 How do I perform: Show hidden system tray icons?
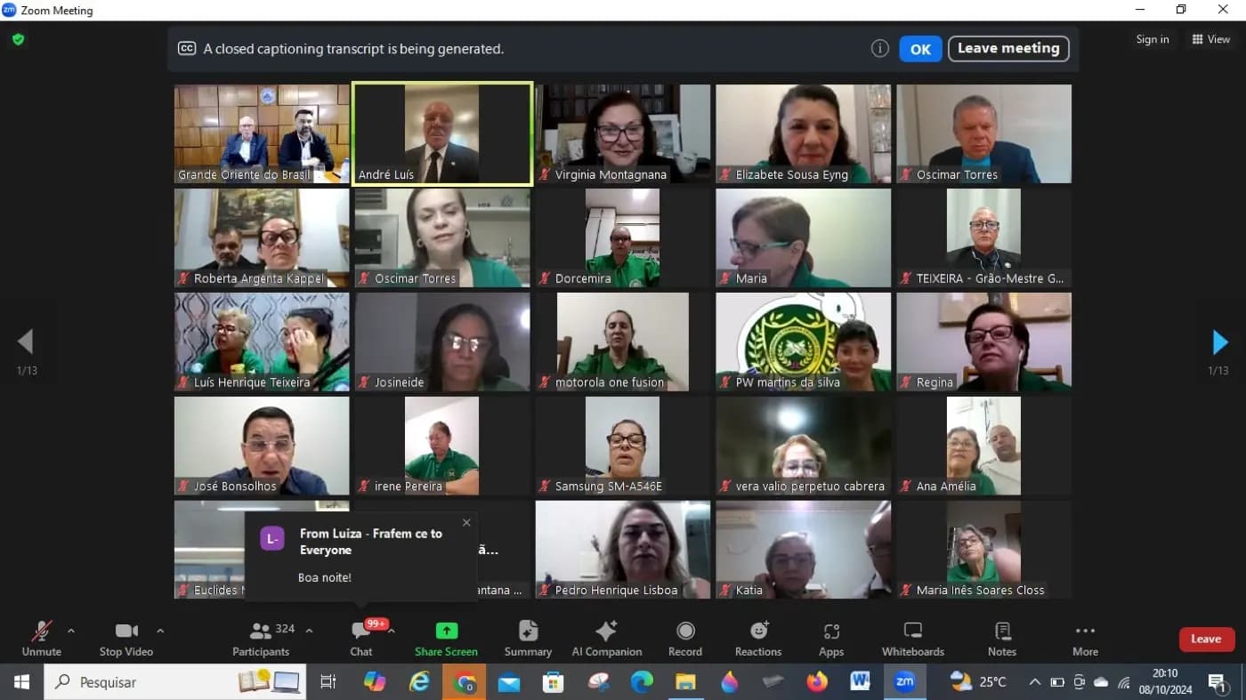[x=1034, y=682]
